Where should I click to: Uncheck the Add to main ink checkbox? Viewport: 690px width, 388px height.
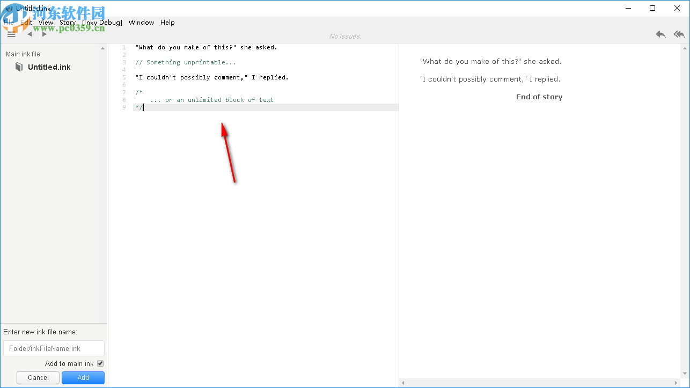coord(100,363)
